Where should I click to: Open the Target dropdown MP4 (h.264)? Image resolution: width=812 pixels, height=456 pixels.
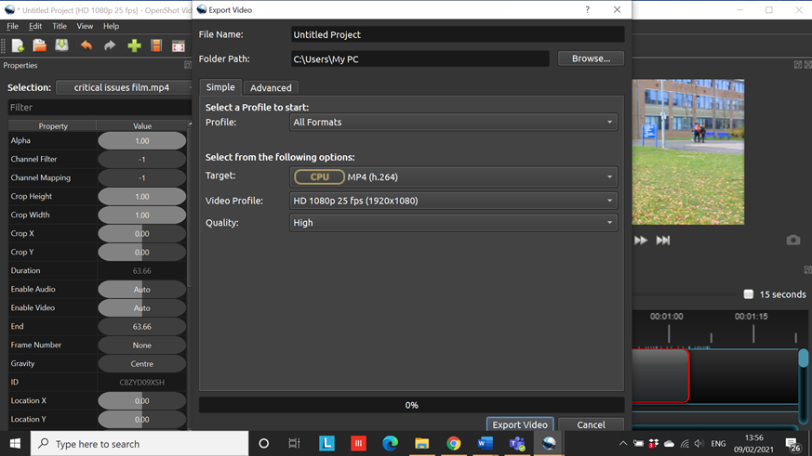453,176
